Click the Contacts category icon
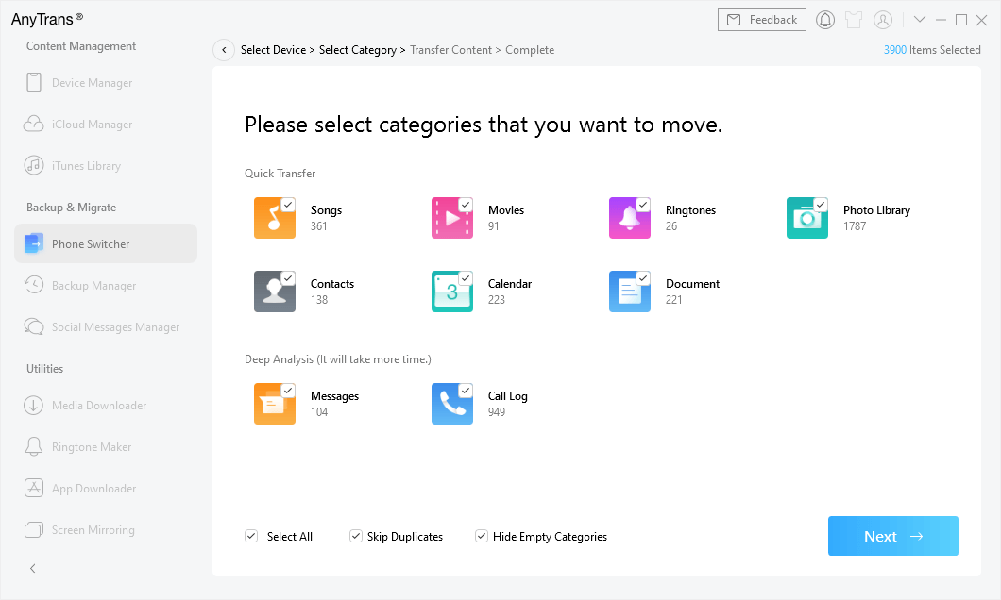1001x600 pixels. pyautogui.click(x=274, y=292)
